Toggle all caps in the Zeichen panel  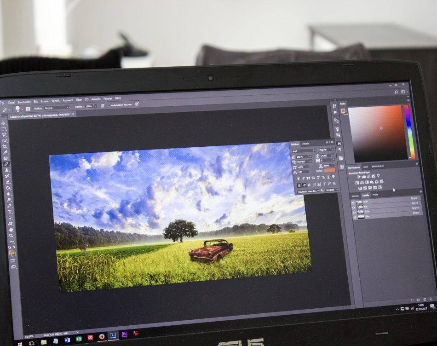309,178
